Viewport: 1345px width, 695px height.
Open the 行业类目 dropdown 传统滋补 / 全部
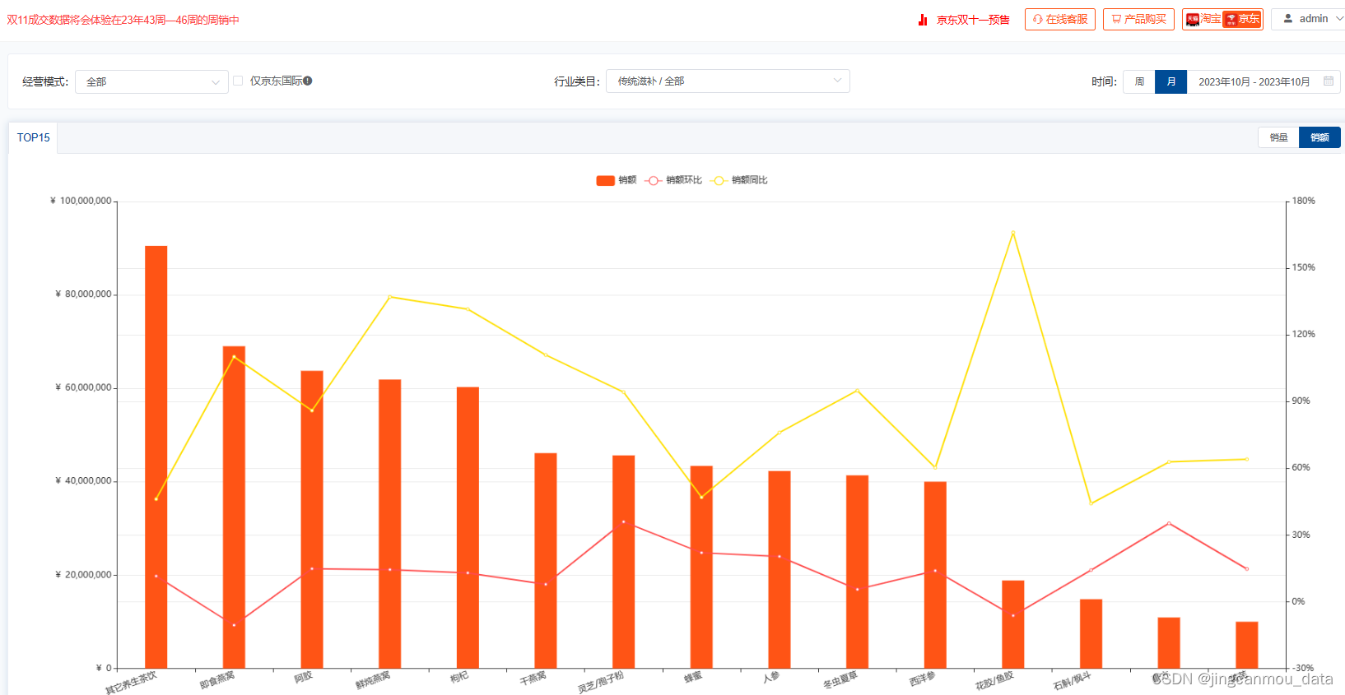pyautogui.click(x=728, y=81)
